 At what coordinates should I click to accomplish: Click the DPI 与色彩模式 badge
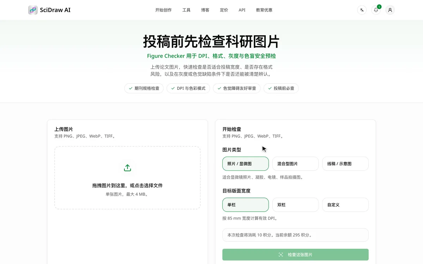pos(188,88)
